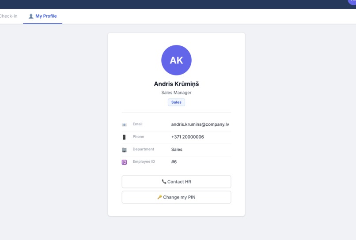Click the Sales department badge
This screenshot has width=356, height=240.
176,102
